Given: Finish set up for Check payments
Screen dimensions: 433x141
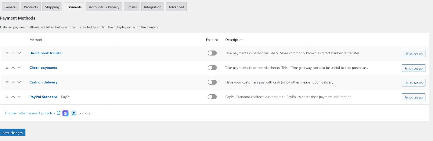Looking at the screenshot, I should pos(413,68).
